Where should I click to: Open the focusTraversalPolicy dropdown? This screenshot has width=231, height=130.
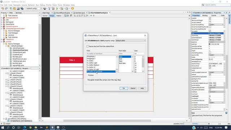pyautogui.click(x=216, y=25)
